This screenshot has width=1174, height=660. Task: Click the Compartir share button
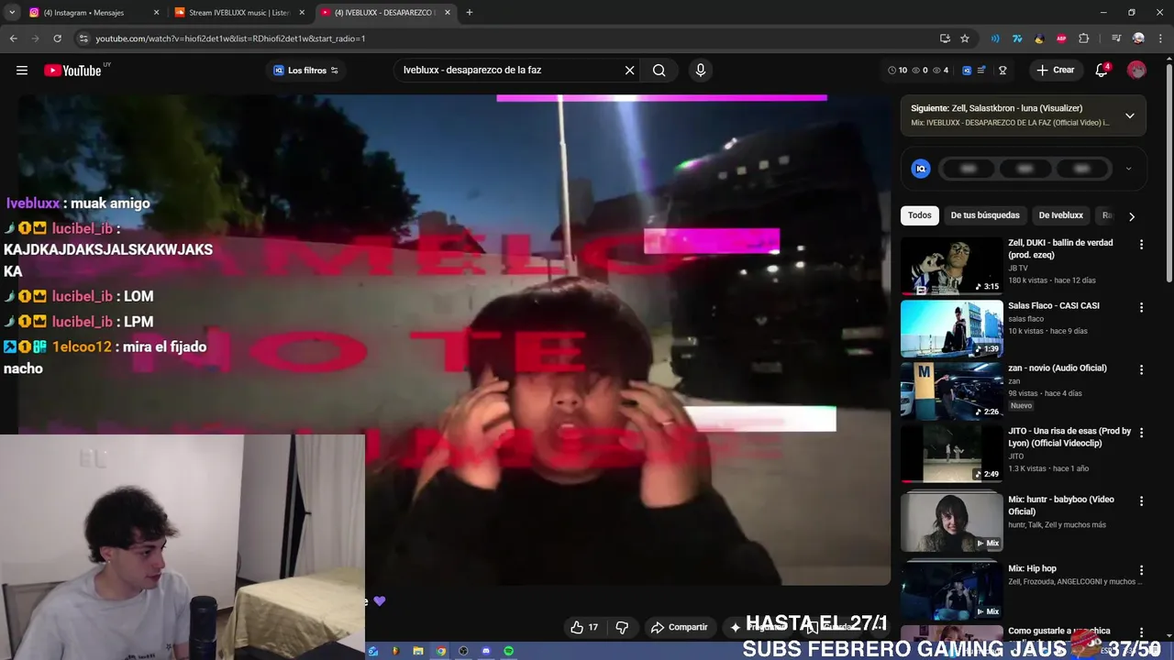coord(680,627)
